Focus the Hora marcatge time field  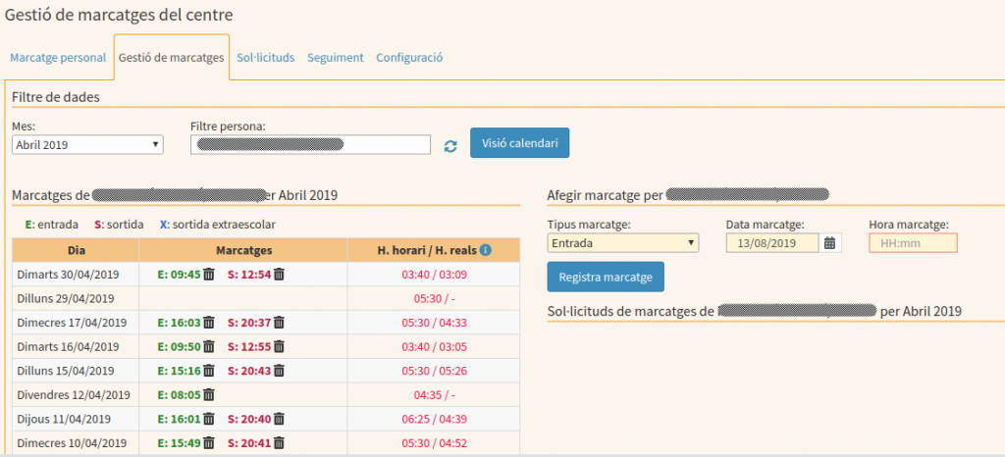pos(913,243)
